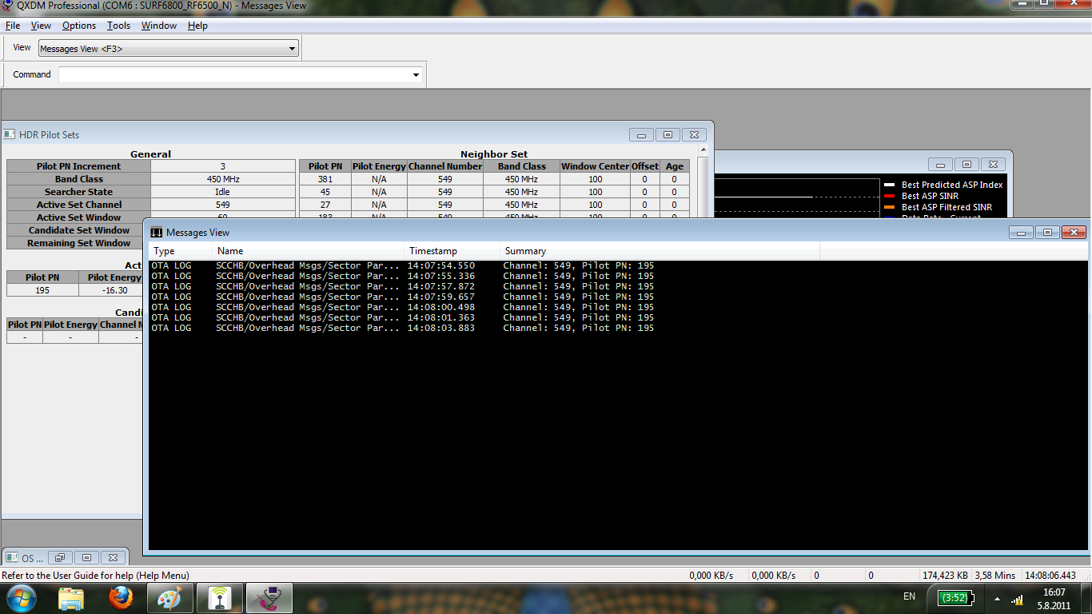Close the minimized OS child window
The height and width of the screenshot is (614, 1092).
pyautogui.click(x=114, y=557)
